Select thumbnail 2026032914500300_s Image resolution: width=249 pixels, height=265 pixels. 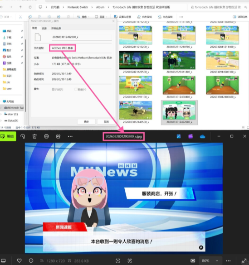(222, 62)
